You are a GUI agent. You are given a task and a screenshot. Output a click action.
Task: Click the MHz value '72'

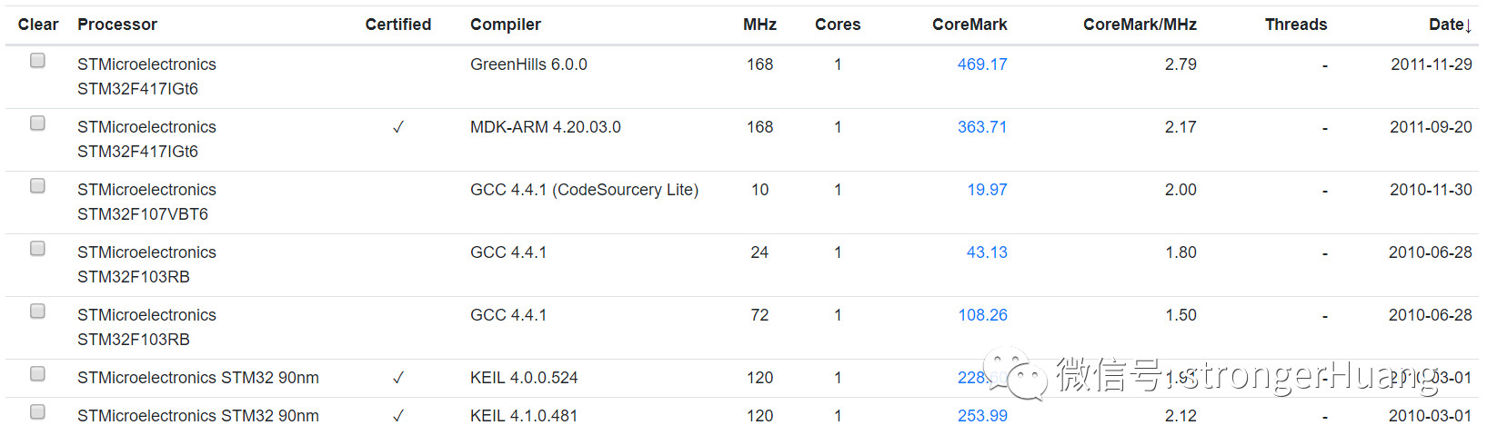pyautogui.click(x=759, y=315)
